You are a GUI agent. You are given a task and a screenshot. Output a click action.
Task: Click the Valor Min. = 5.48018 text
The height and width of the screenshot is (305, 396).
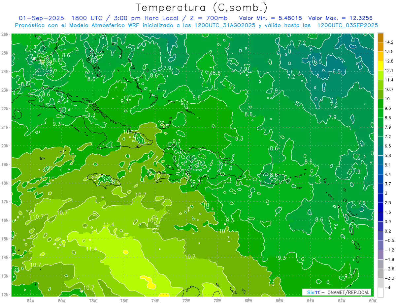pyautogui.click(x=270, y=18)
